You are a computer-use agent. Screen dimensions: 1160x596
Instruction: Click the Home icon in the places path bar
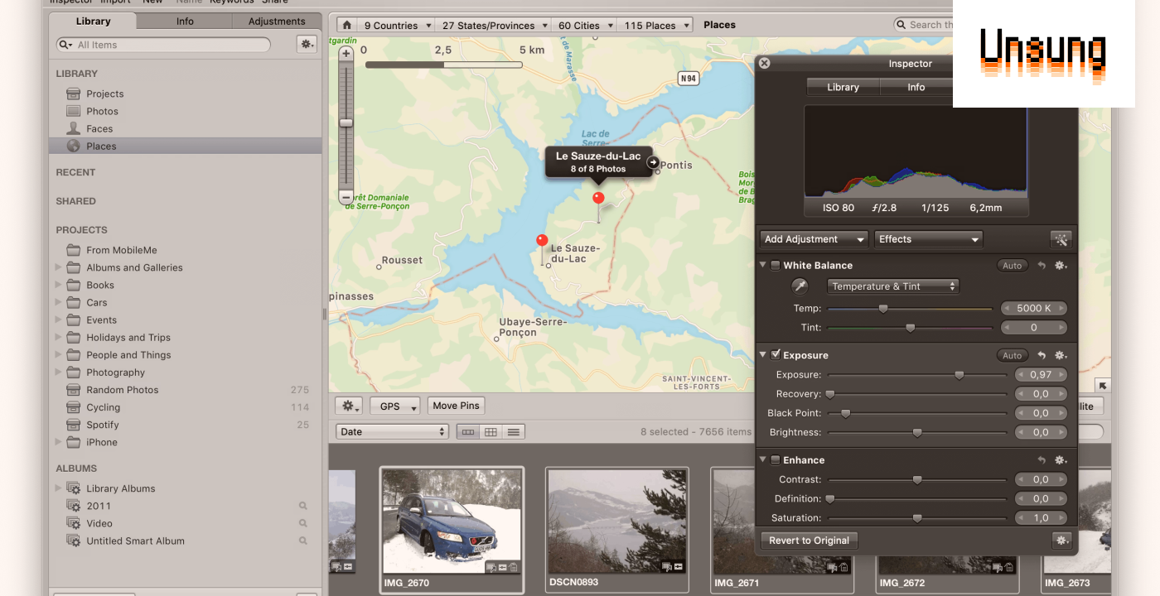coord(346,25)
